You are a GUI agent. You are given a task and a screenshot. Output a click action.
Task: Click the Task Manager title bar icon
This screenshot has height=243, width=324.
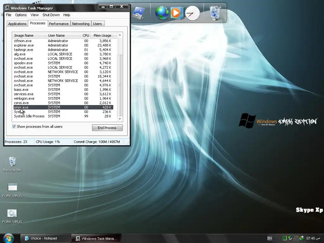pos(8,8)
